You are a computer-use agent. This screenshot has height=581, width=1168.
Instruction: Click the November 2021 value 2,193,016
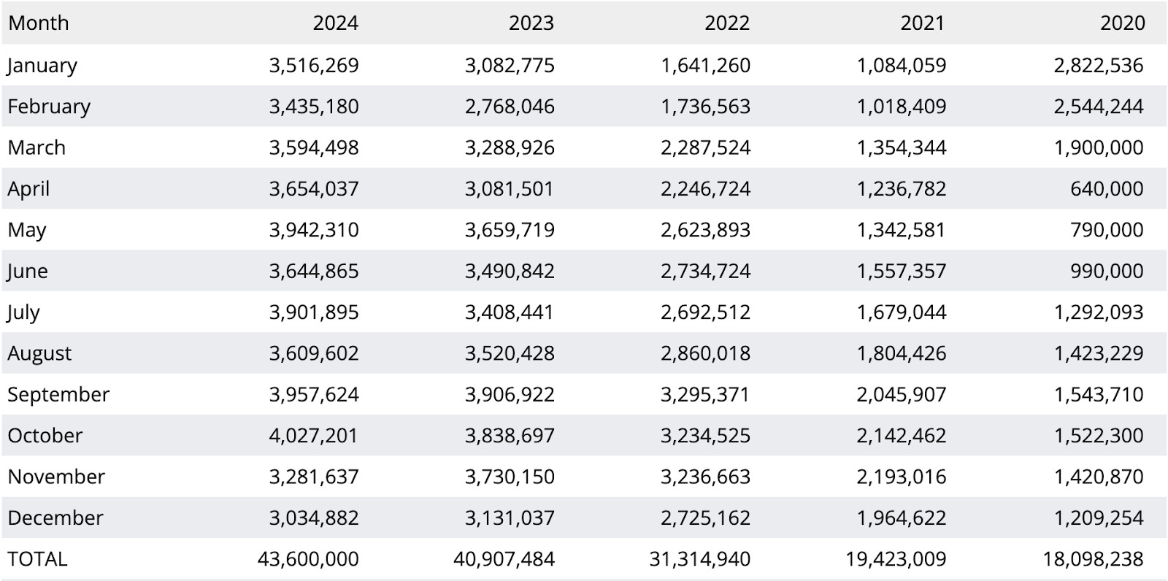tap(902, 477)
